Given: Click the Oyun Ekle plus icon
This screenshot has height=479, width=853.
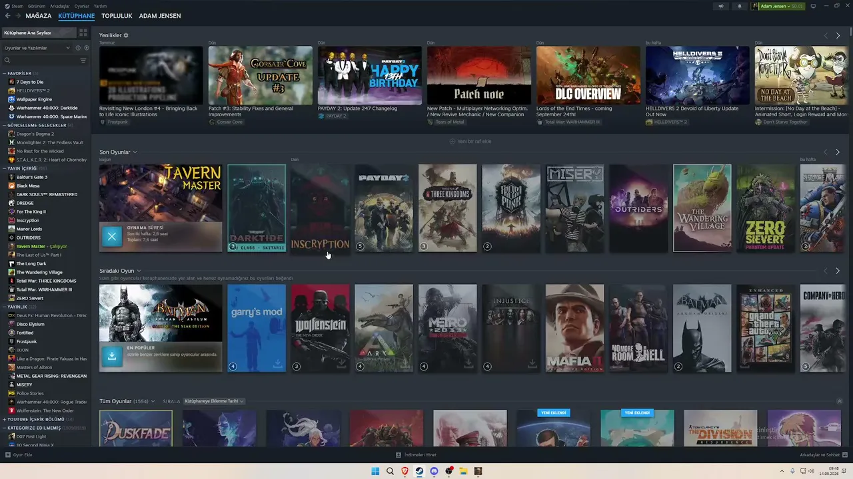Looking at the screenshot, I should (x=8, y=455).
